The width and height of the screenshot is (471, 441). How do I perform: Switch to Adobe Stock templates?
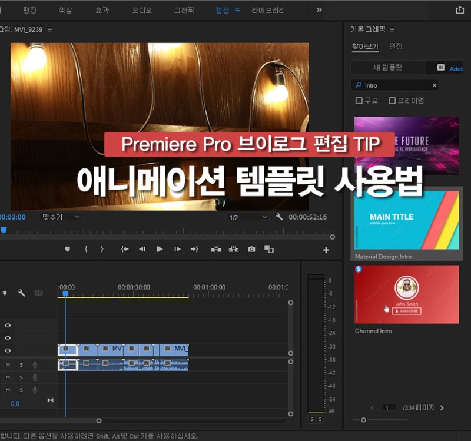pyautogui.click(x=445, y=68)
